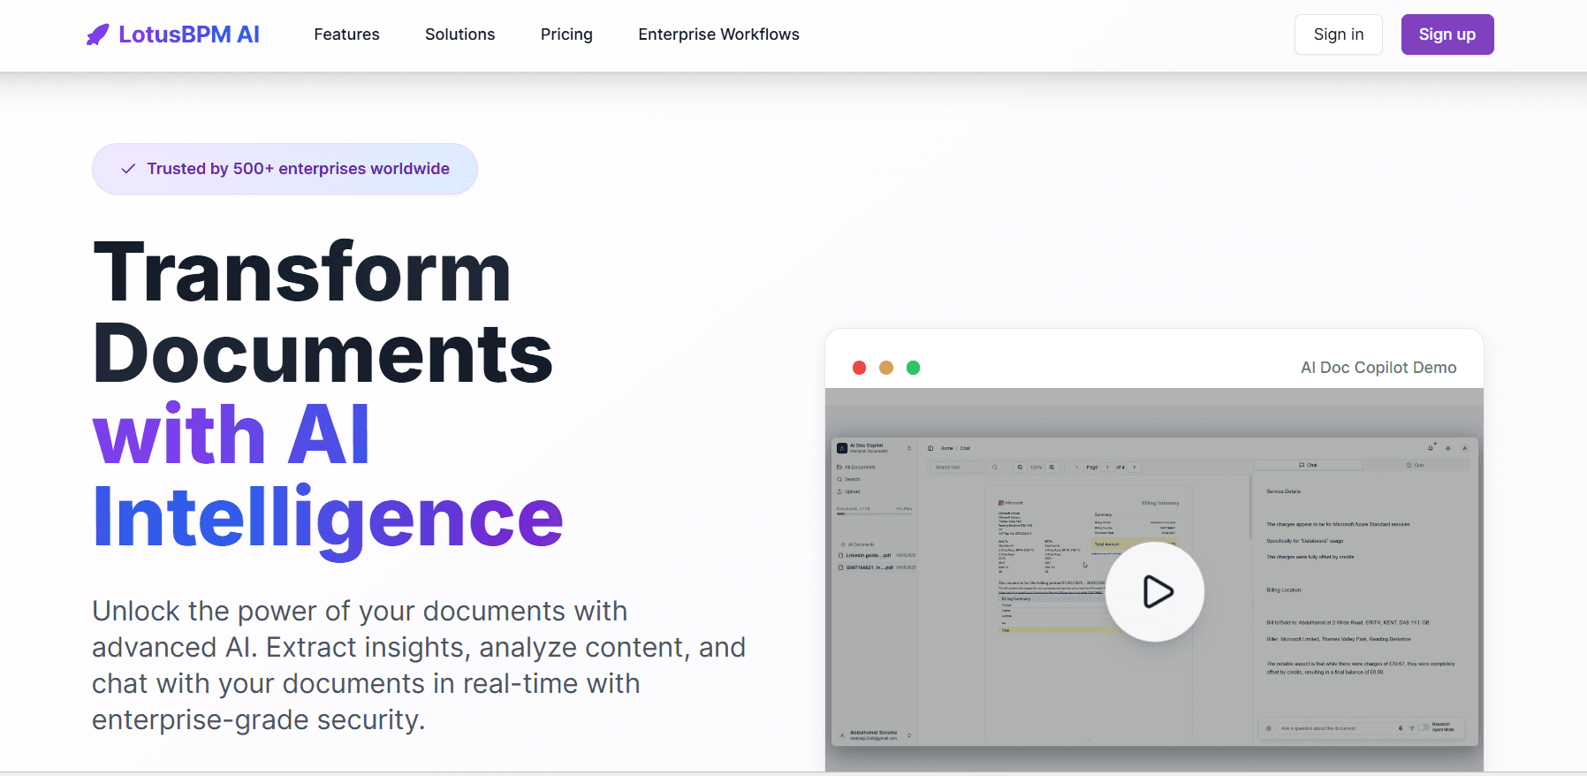Click the documents usage progress bar in the demo
This screenshot has width=1587, height=776.
(874, 514)
